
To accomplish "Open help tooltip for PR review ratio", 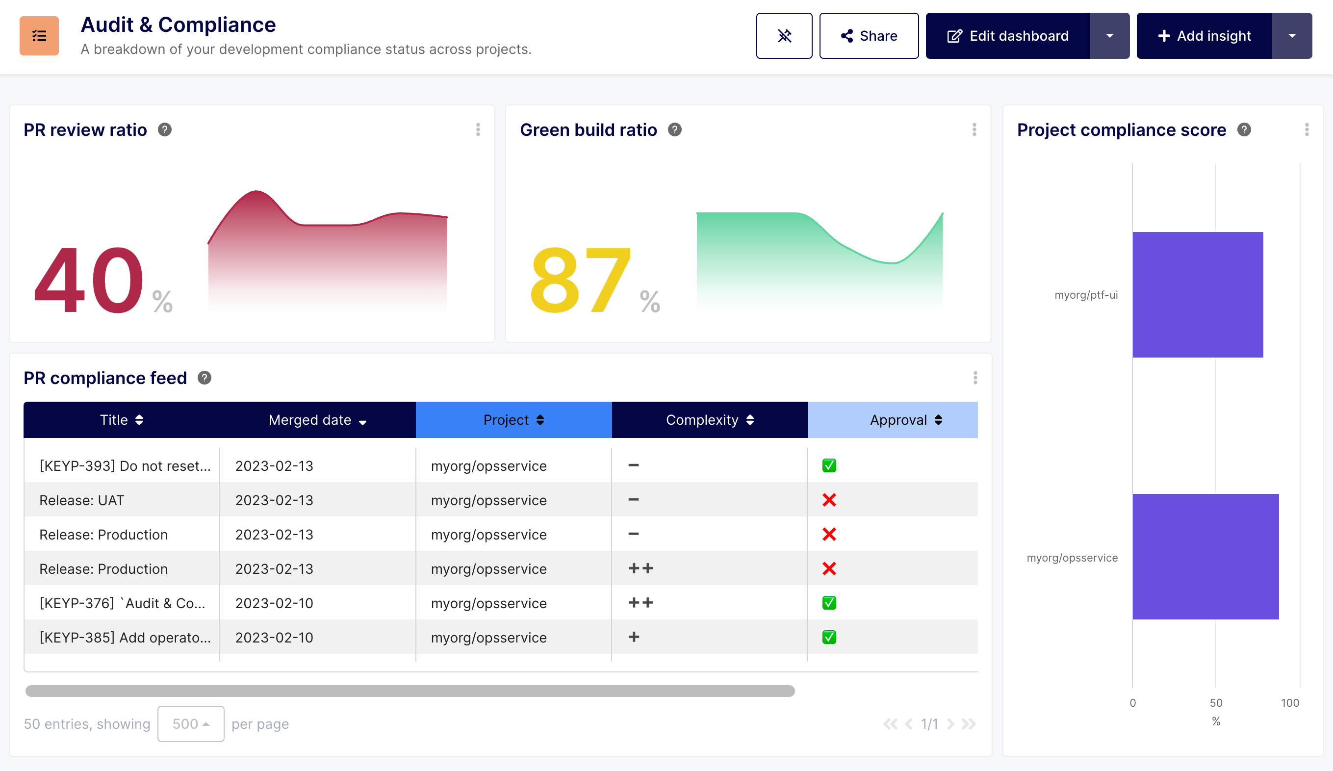I will pyautogui.click(x=164, y=129).
